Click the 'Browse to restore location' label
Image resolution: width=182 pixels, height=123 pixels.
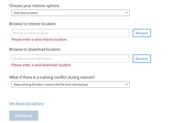pos(32,24)
